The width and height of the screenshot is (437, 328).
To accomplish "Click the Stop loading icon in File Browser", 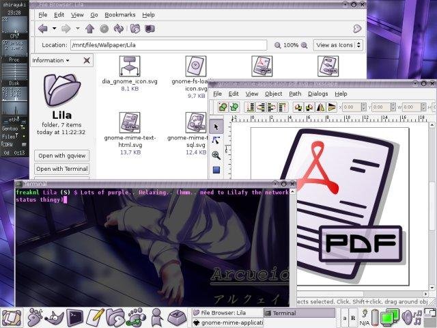I will click(x=104, y=29).
